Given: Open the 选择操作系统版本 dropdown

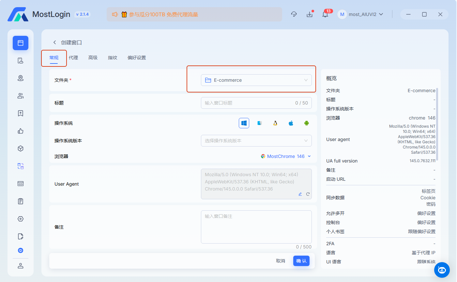Looking at the screenshot, I should [x=256, y=141].
